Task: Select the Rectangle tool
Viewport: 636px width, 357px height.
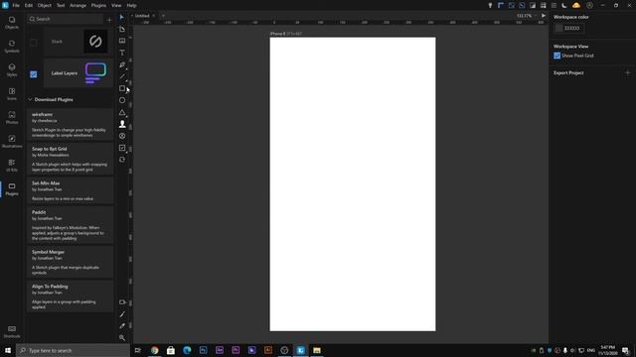Action: (122, 88)
